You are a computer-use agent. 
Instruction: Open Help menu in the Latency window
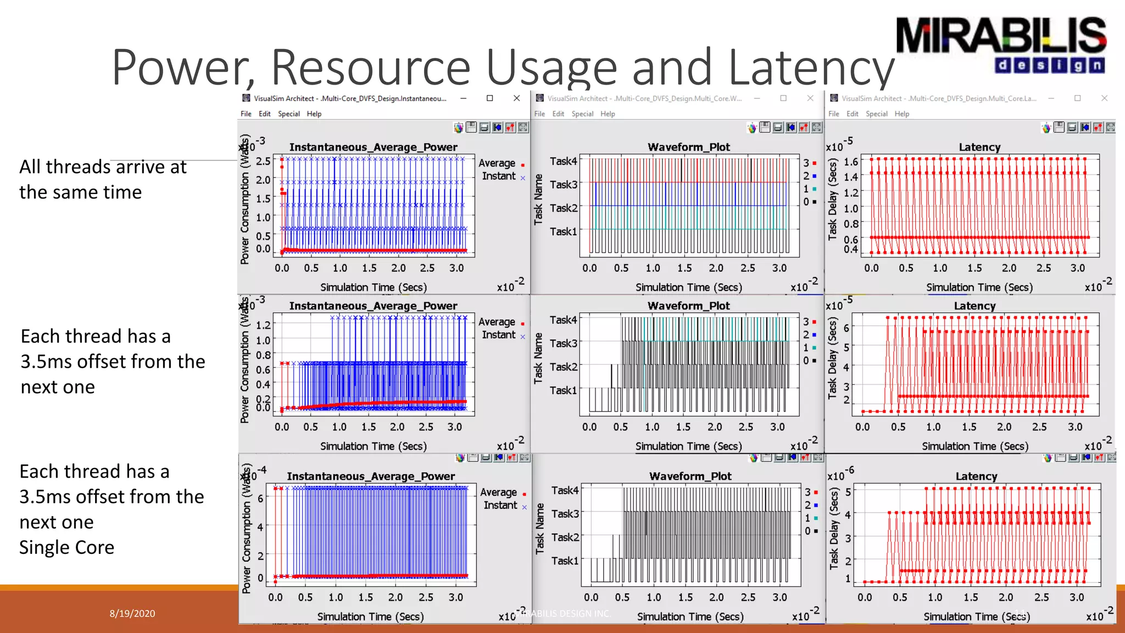(901, 114)
